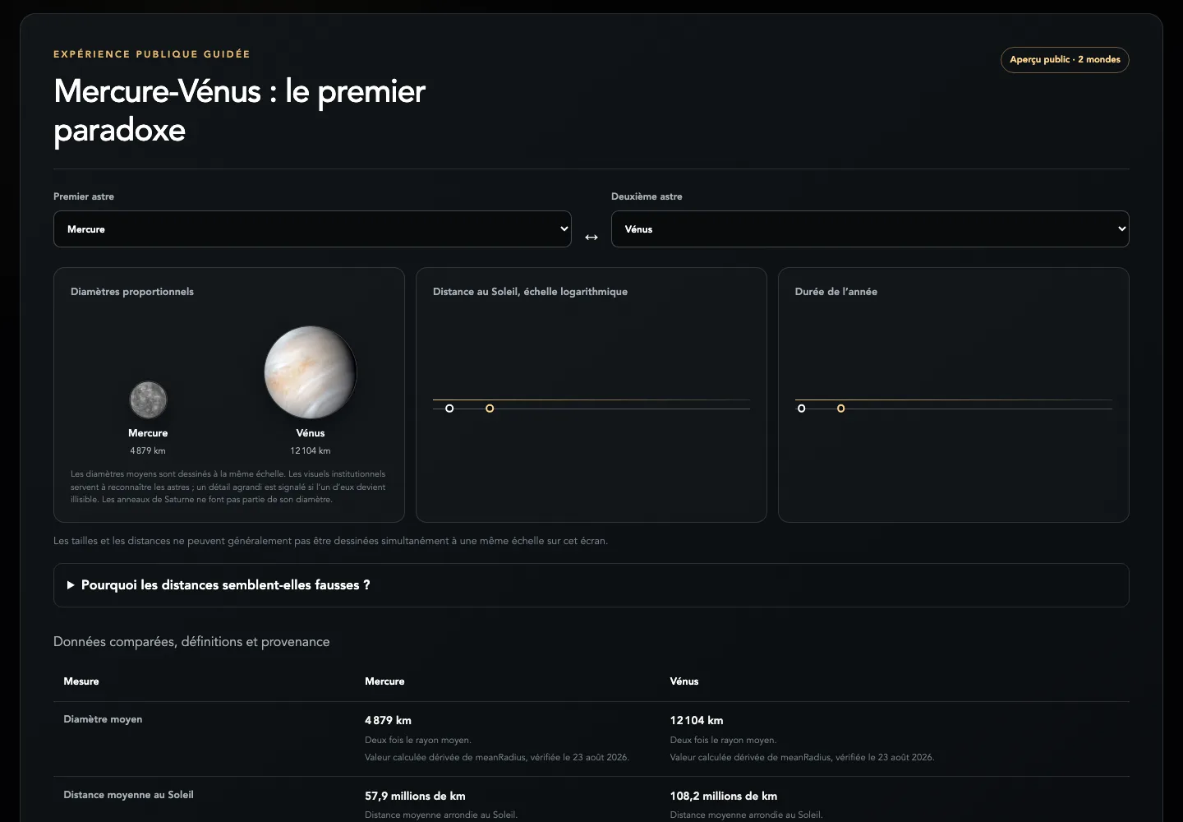Click the 12 104 km caption under Vénus image
1183x822 pixels.
click(x=311, y=450)
